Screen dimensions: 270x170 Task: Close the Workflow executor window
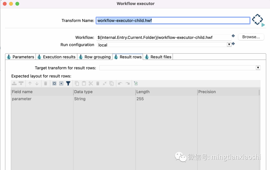pos(5,3)
